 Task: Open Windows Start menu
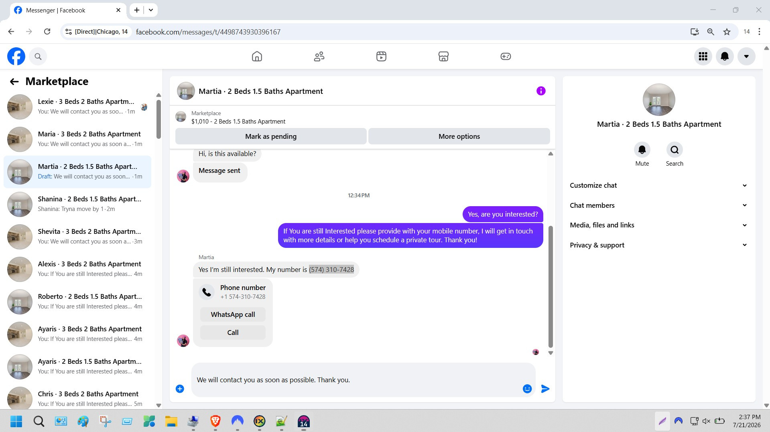16,421
